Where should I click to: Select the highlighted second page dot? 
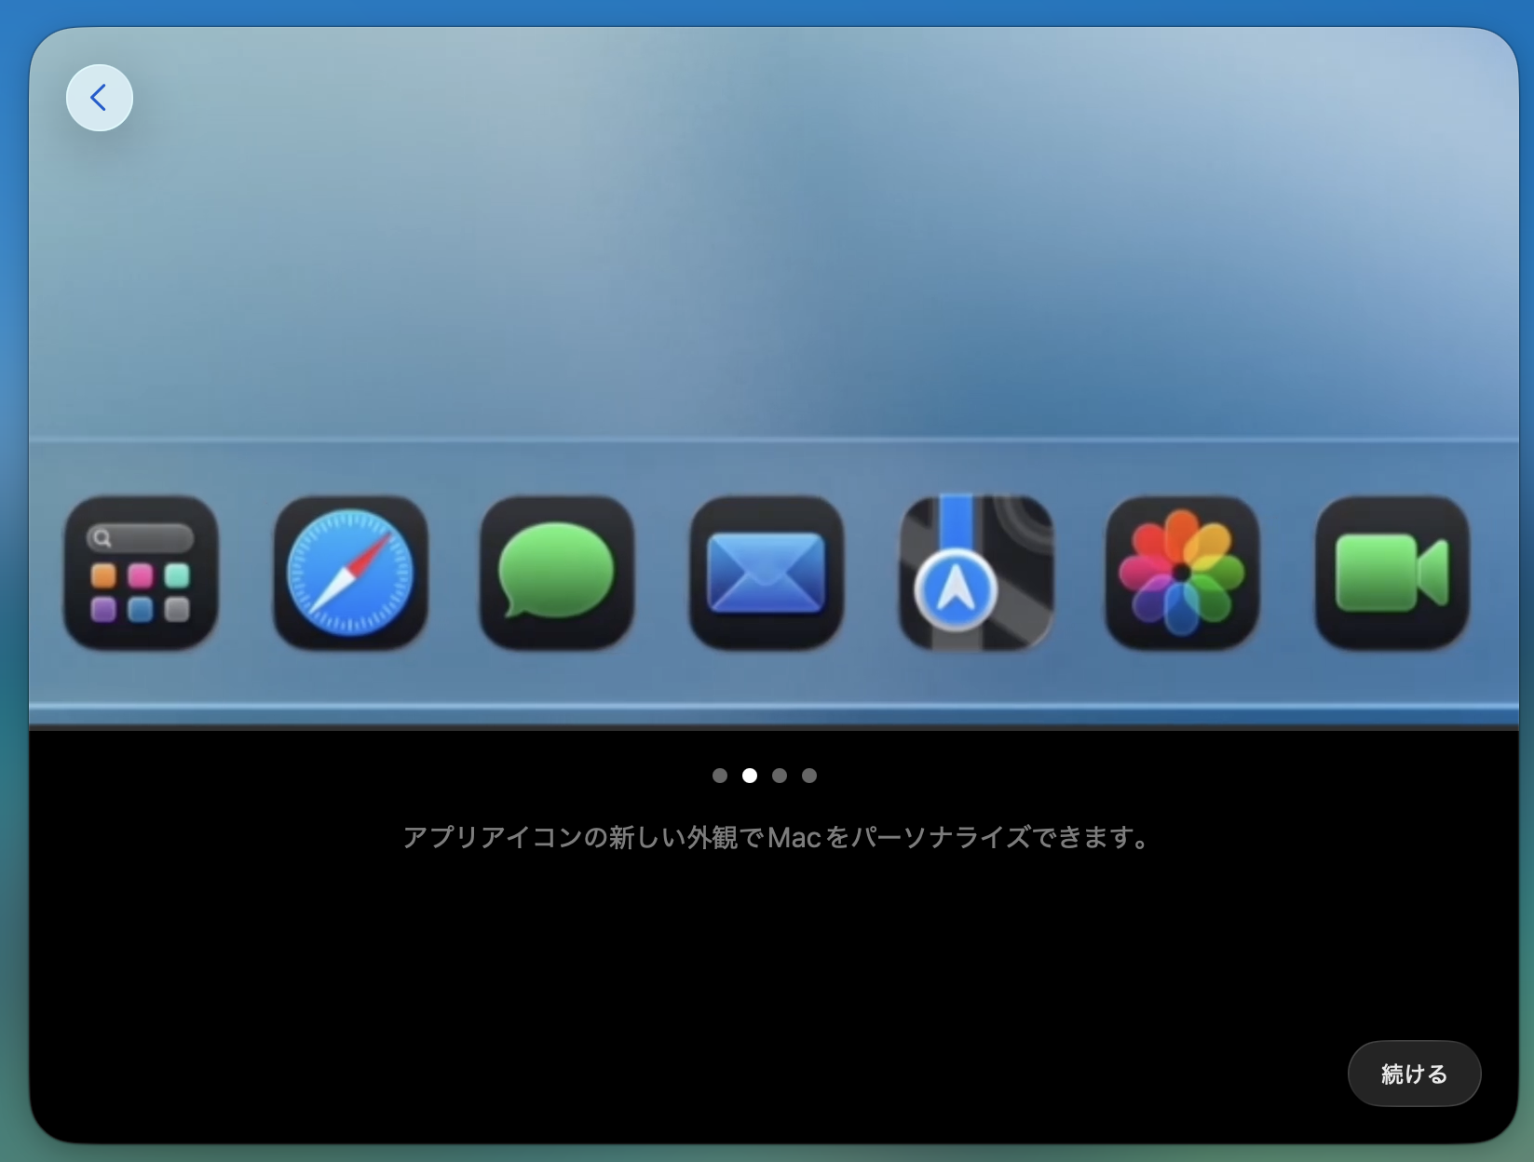click(x=750, y=776)
